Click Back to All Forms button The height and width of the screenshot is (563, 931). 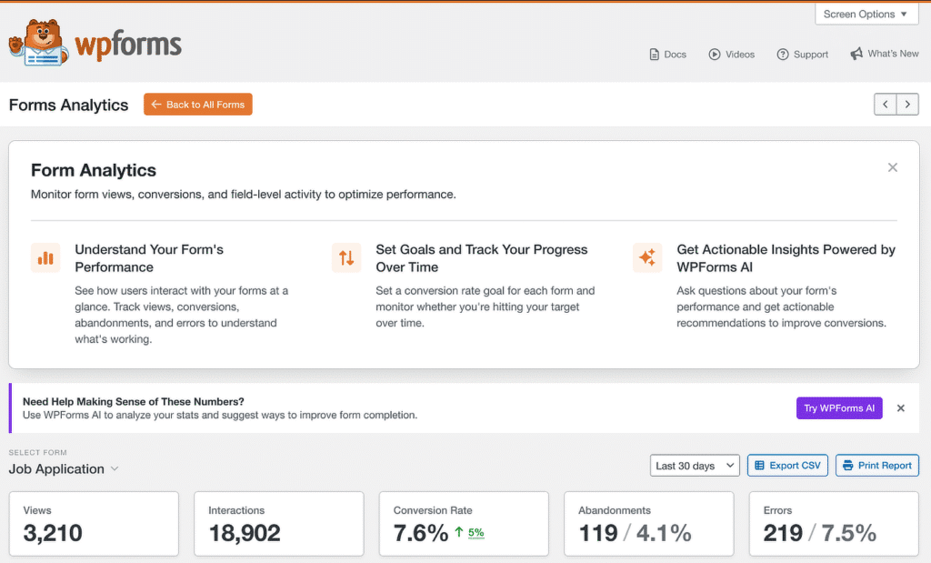click(x=197, y=104)
